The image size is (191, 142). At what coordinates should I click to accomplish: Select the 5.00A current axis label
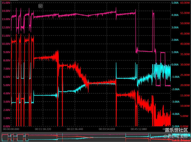[175, 3]
